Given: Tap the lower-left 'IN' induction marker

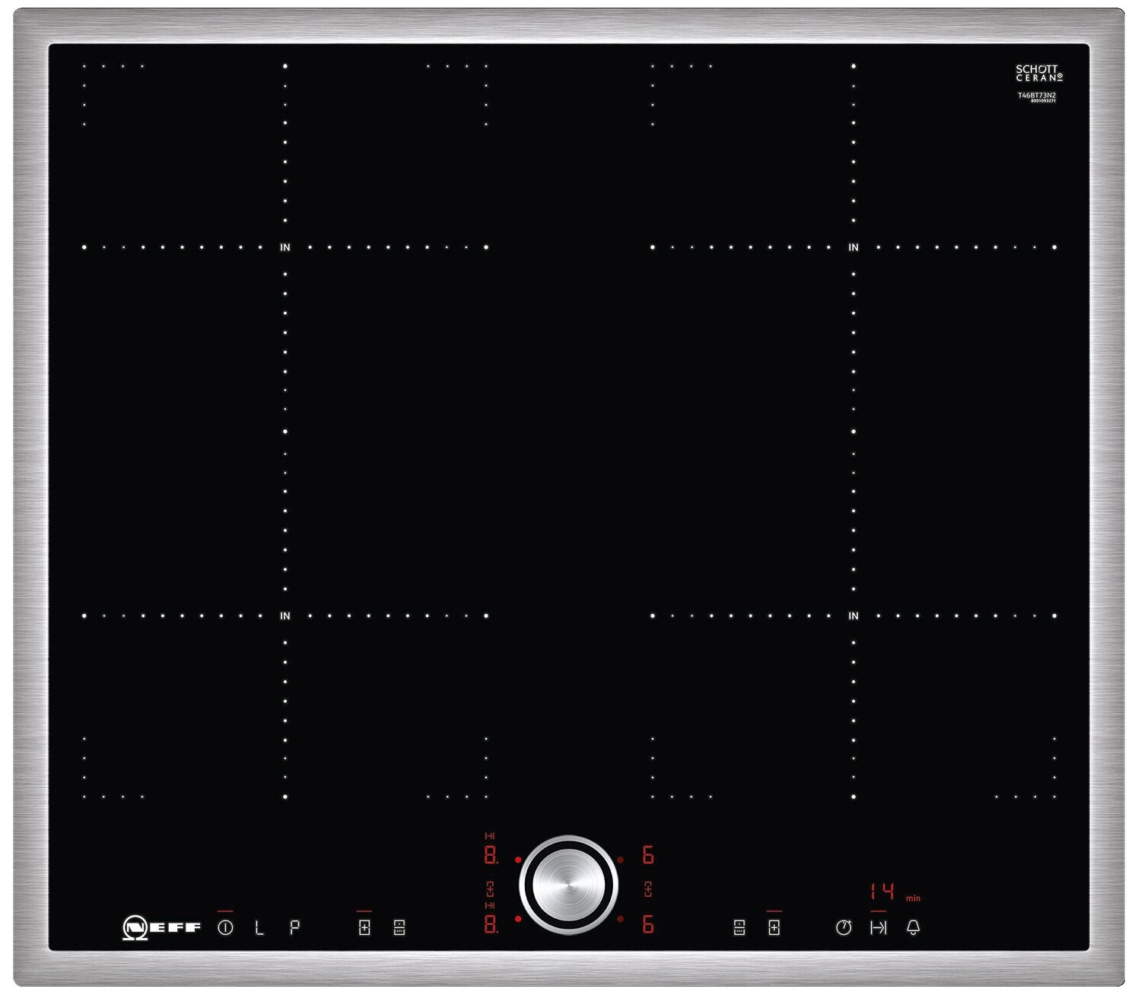Looking at the screenshot, I should coord(285,616).
